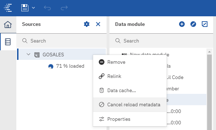
Task: Click the Data module search field
Action: (x=161, y=41)
